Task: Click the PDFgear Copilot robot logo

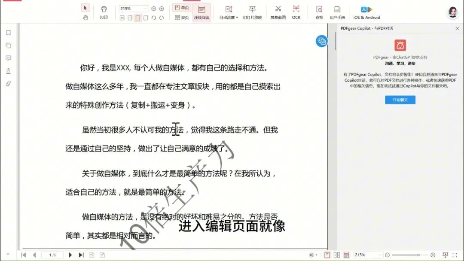Action: pyautogui.click(x=400, y=45)
